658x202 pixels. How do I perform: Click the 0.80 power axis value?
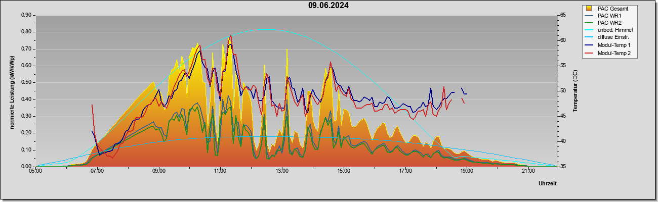click(26, 32)
